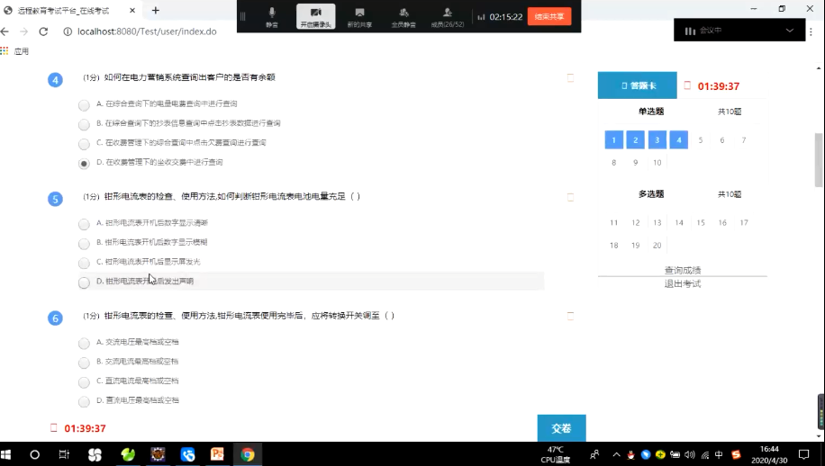Click the mute-all members icon
The height and width of the screenshot is (466, 825).
coord(403,15)
